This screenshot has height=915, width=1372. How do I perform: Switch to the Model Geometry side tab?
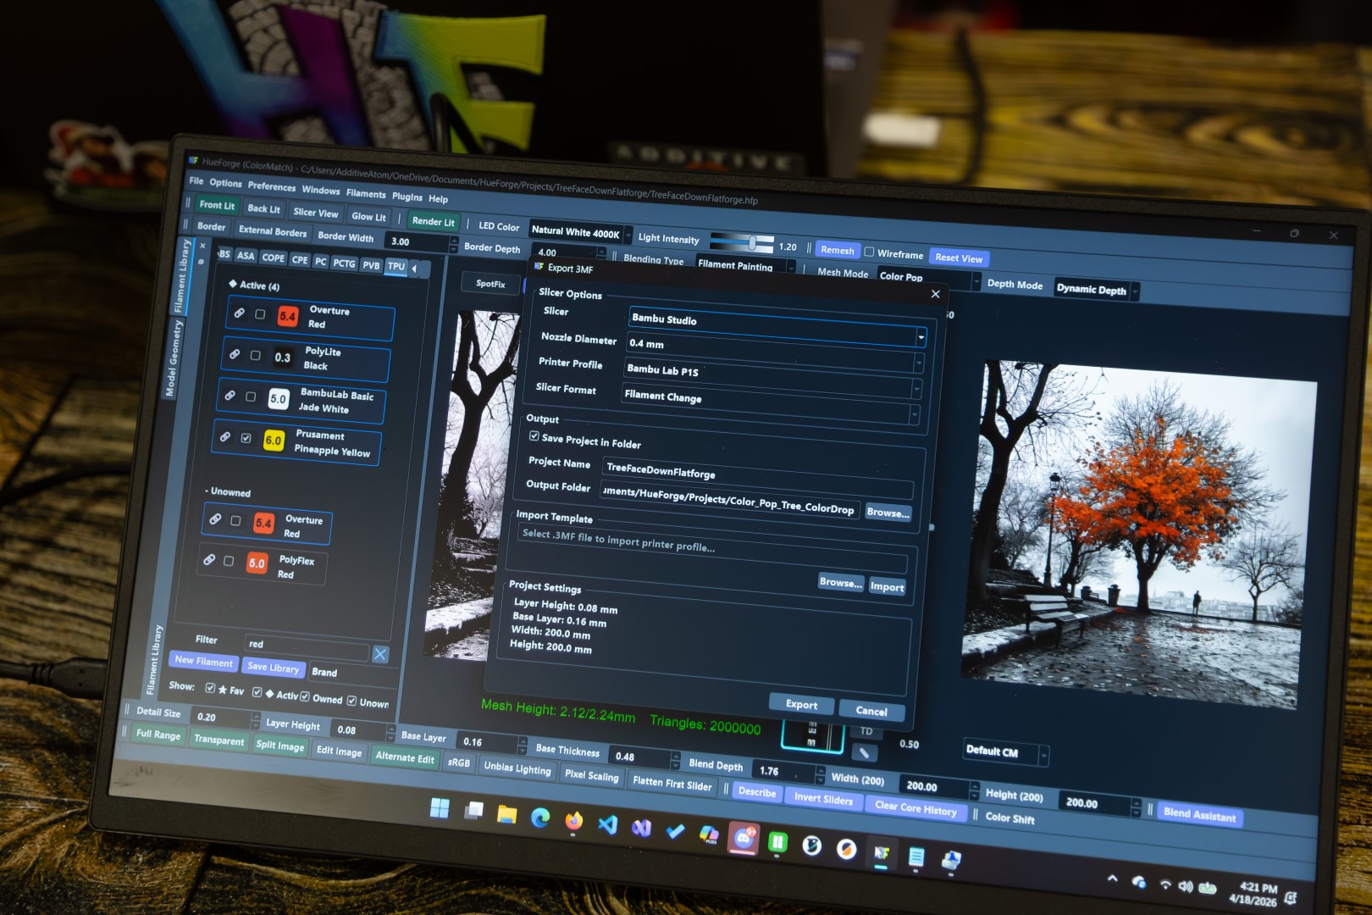(173, 358)
